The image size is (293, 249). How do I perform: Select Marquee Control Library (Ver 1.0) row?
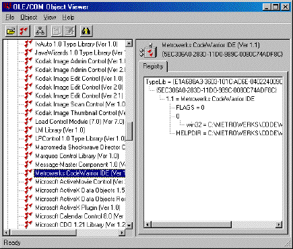coord(77,155)
